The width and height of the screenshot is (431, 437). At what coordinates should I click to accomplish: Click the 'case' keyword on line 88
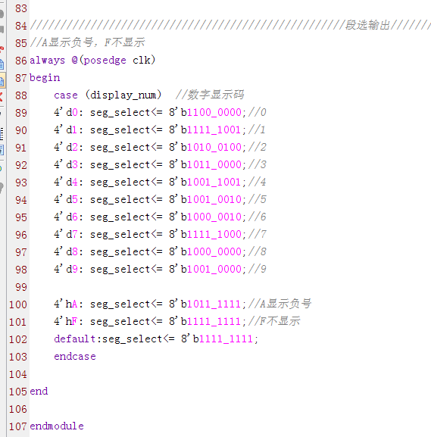(66, 95)
